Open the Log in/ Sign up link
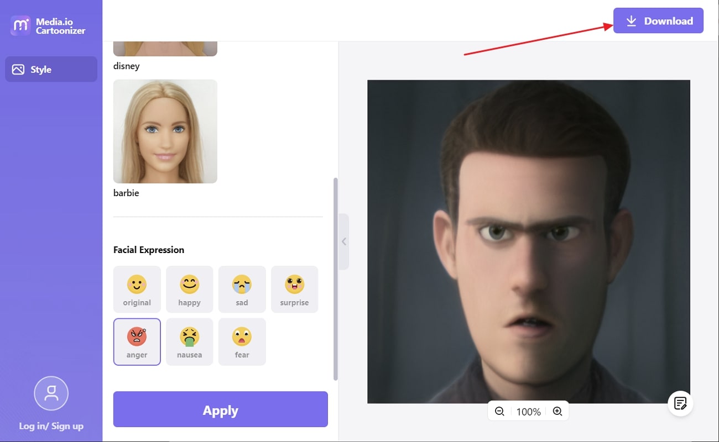 (x=51, y=426)
